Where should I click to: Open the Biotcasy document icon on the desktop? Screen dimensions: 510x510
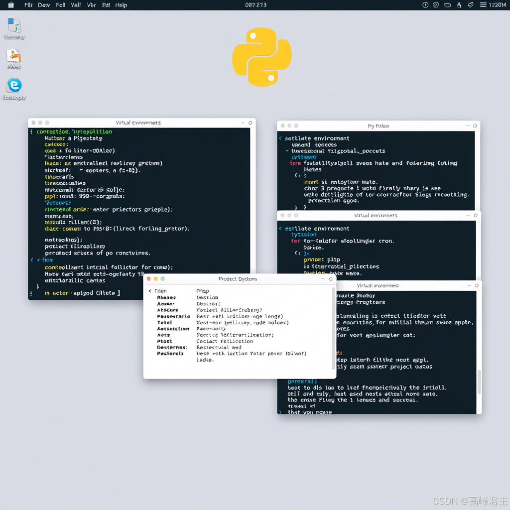[x=13, y=26]
